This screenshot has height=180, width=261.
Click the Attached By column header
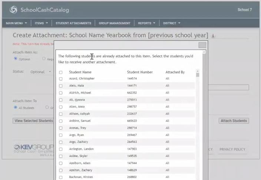pos(175,72)
